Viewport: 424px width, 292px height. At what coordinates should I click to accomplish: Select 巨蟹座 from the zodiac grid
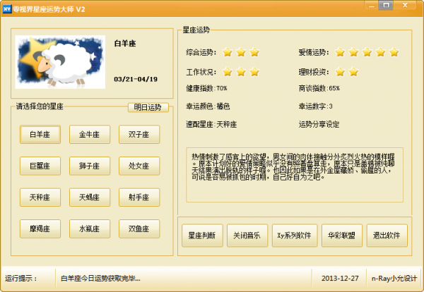pyautogui.click(x=40, y=166)
